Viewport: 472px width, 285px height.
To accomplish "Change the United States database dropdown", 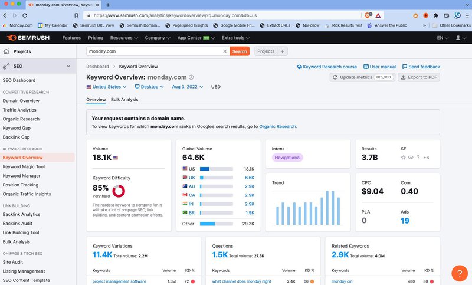I will [x=106, y=87].
